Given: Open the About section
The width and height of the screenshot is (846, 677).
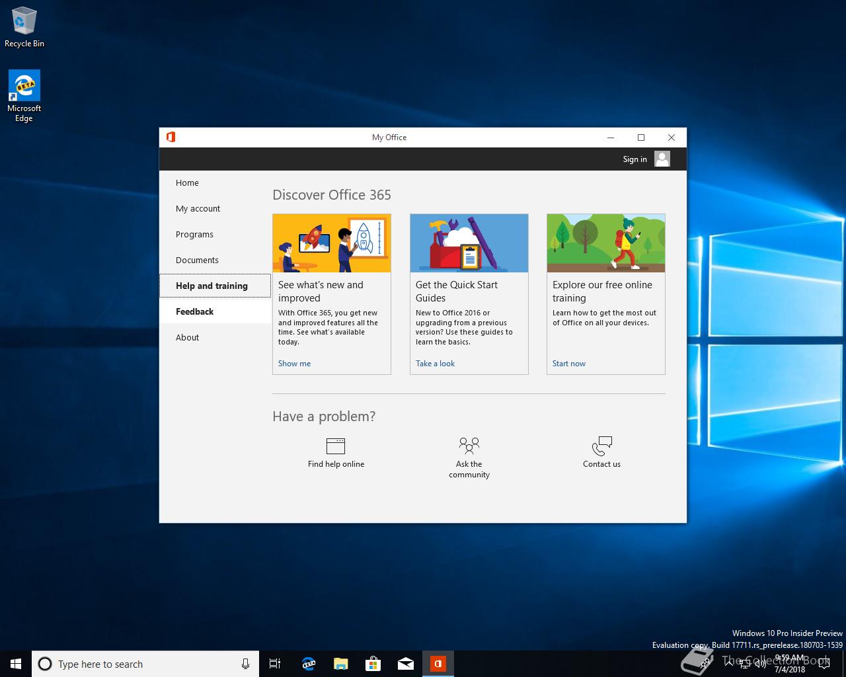Looking at the screenshot, I should [215, 337].
